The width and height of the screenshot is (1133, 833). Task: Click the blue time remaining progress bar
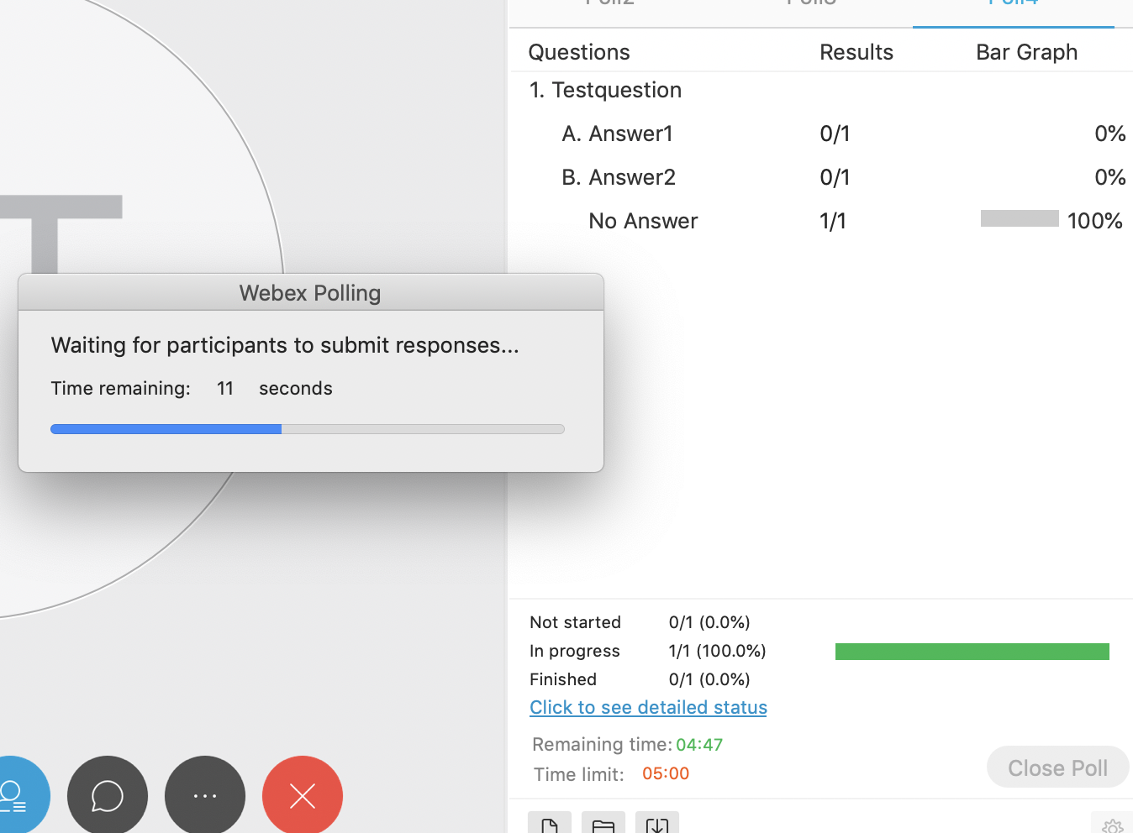[166, 429]
